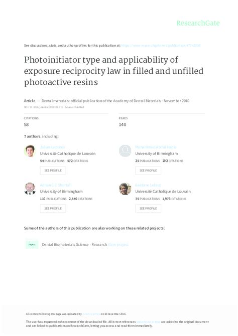Open Gaëtane Leloup name link
Viewport: 238px width, 336px height.
[x=148, y=185]
